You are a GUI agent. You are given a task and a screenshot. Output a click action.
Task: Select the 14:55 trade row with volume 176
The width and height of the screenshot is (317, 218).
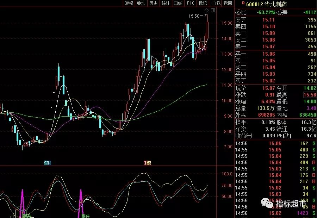click(x=275, y=175)
